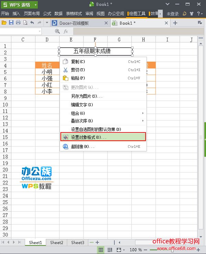Click the Page Break Preview icon
The height and width of the screenshot is (254, 206).
coord(110,250)
